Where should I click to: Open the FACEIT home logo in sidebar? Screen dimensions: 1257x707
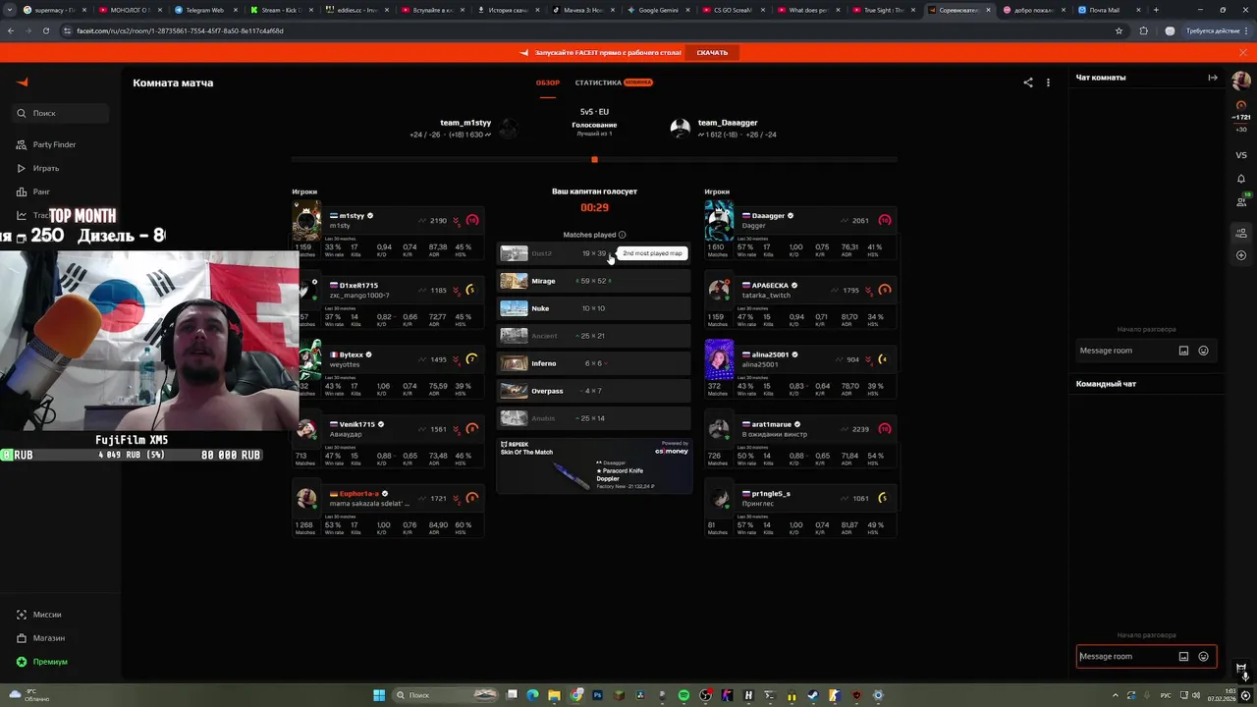coord(23,82)
